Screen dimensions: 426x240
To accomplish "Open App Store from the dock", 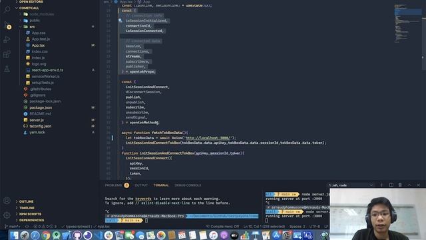I will coord(276,235).
